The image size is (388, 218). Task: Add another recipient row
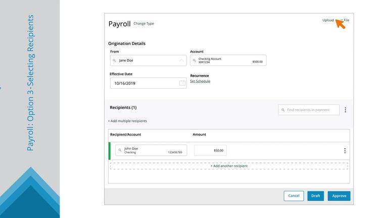[x=229, y=166]
